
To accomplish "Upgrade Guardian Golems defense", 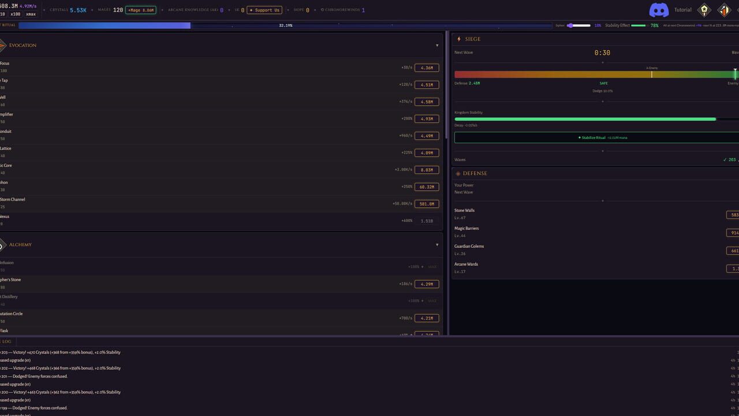I will (x=733, y=251).
